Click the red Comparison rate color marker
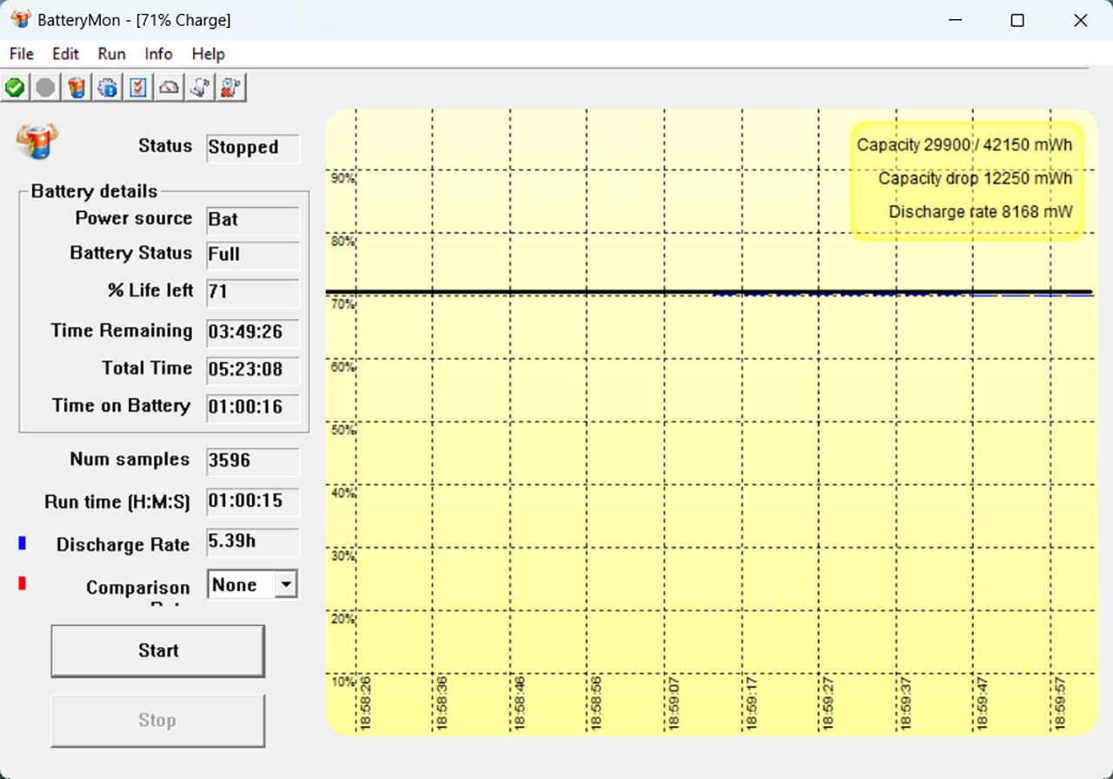The width and height of the screenshot is (1113, 779). tap(22, 583)
